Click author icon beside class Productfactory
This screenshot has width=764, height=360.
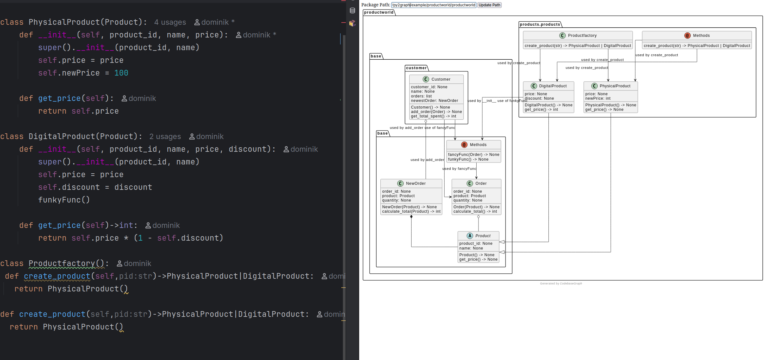[x=120, y=263]
